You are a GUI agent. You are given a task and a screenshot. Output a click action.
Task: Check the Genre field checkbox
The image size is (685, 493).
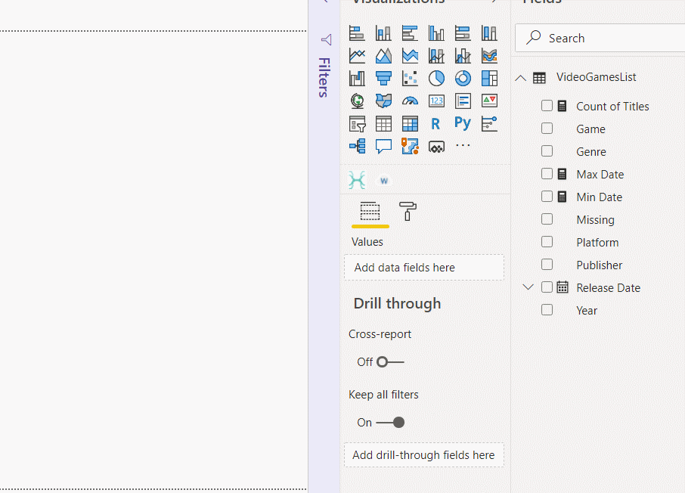tap(547, 151)
